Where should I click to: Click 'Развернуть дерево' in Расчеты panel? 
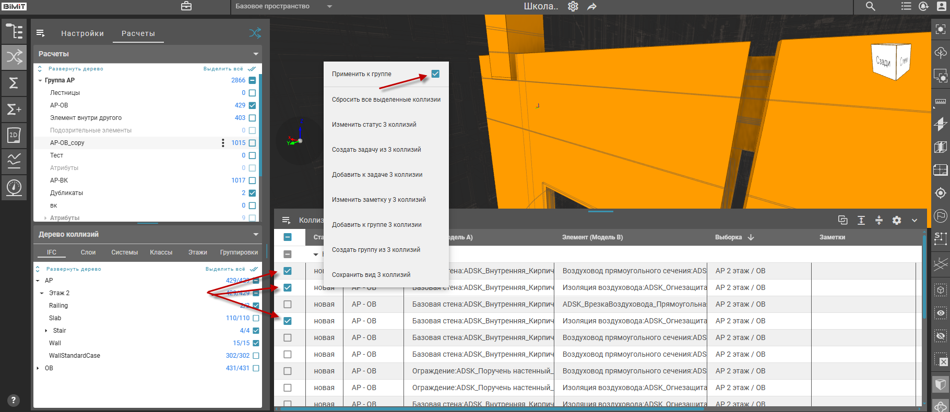[76, 69]
